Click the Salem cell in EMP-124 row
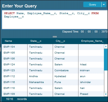This screenshot has height=102, width=108. click(x=65, y=65)
